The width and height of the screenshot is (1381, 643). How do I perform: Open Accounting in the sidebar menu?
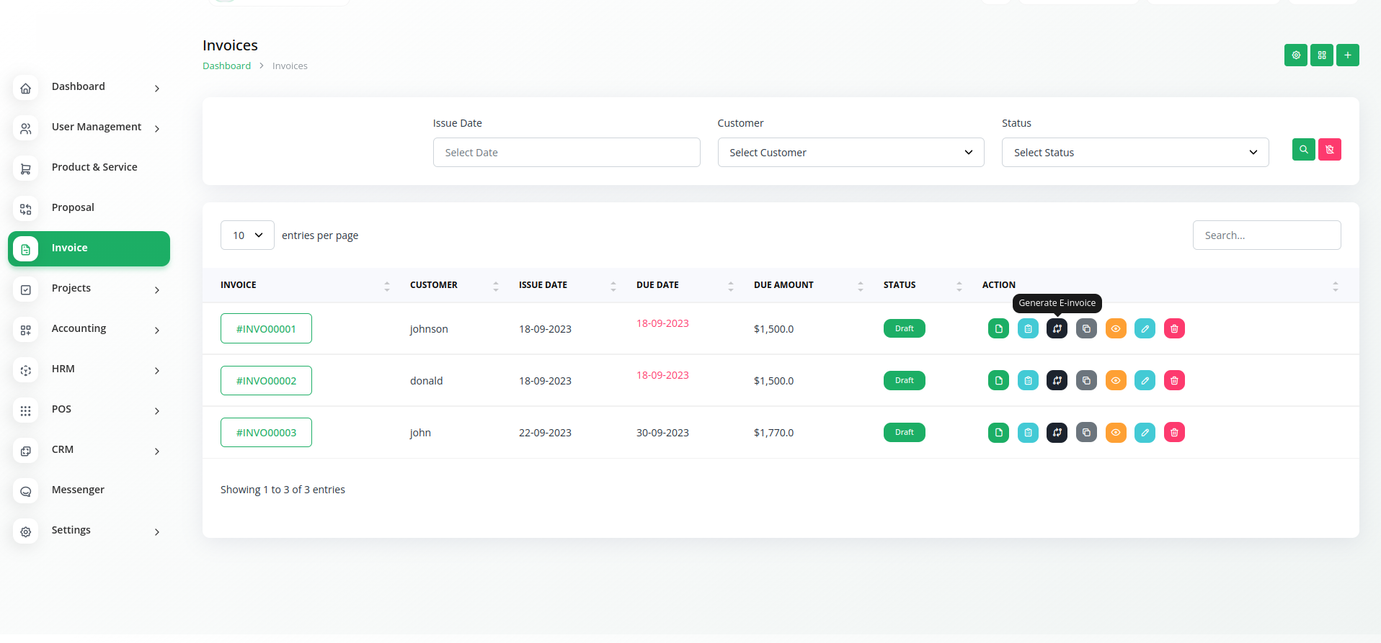[79, 329]
